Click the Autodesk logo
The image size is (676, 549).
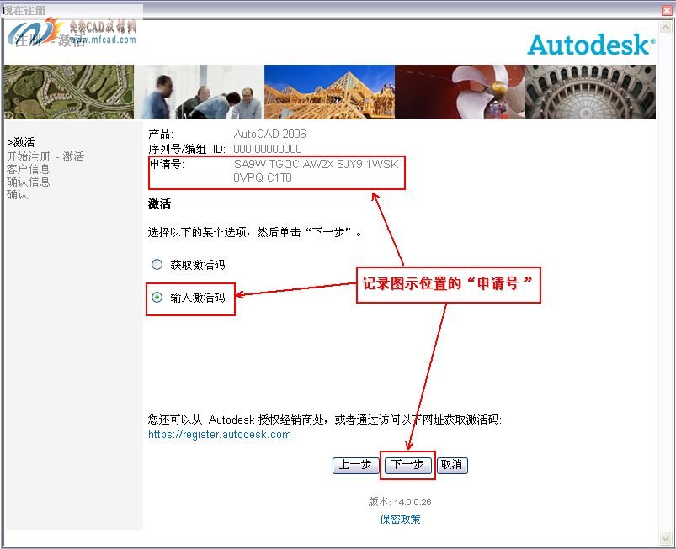[x=591, y=45]
